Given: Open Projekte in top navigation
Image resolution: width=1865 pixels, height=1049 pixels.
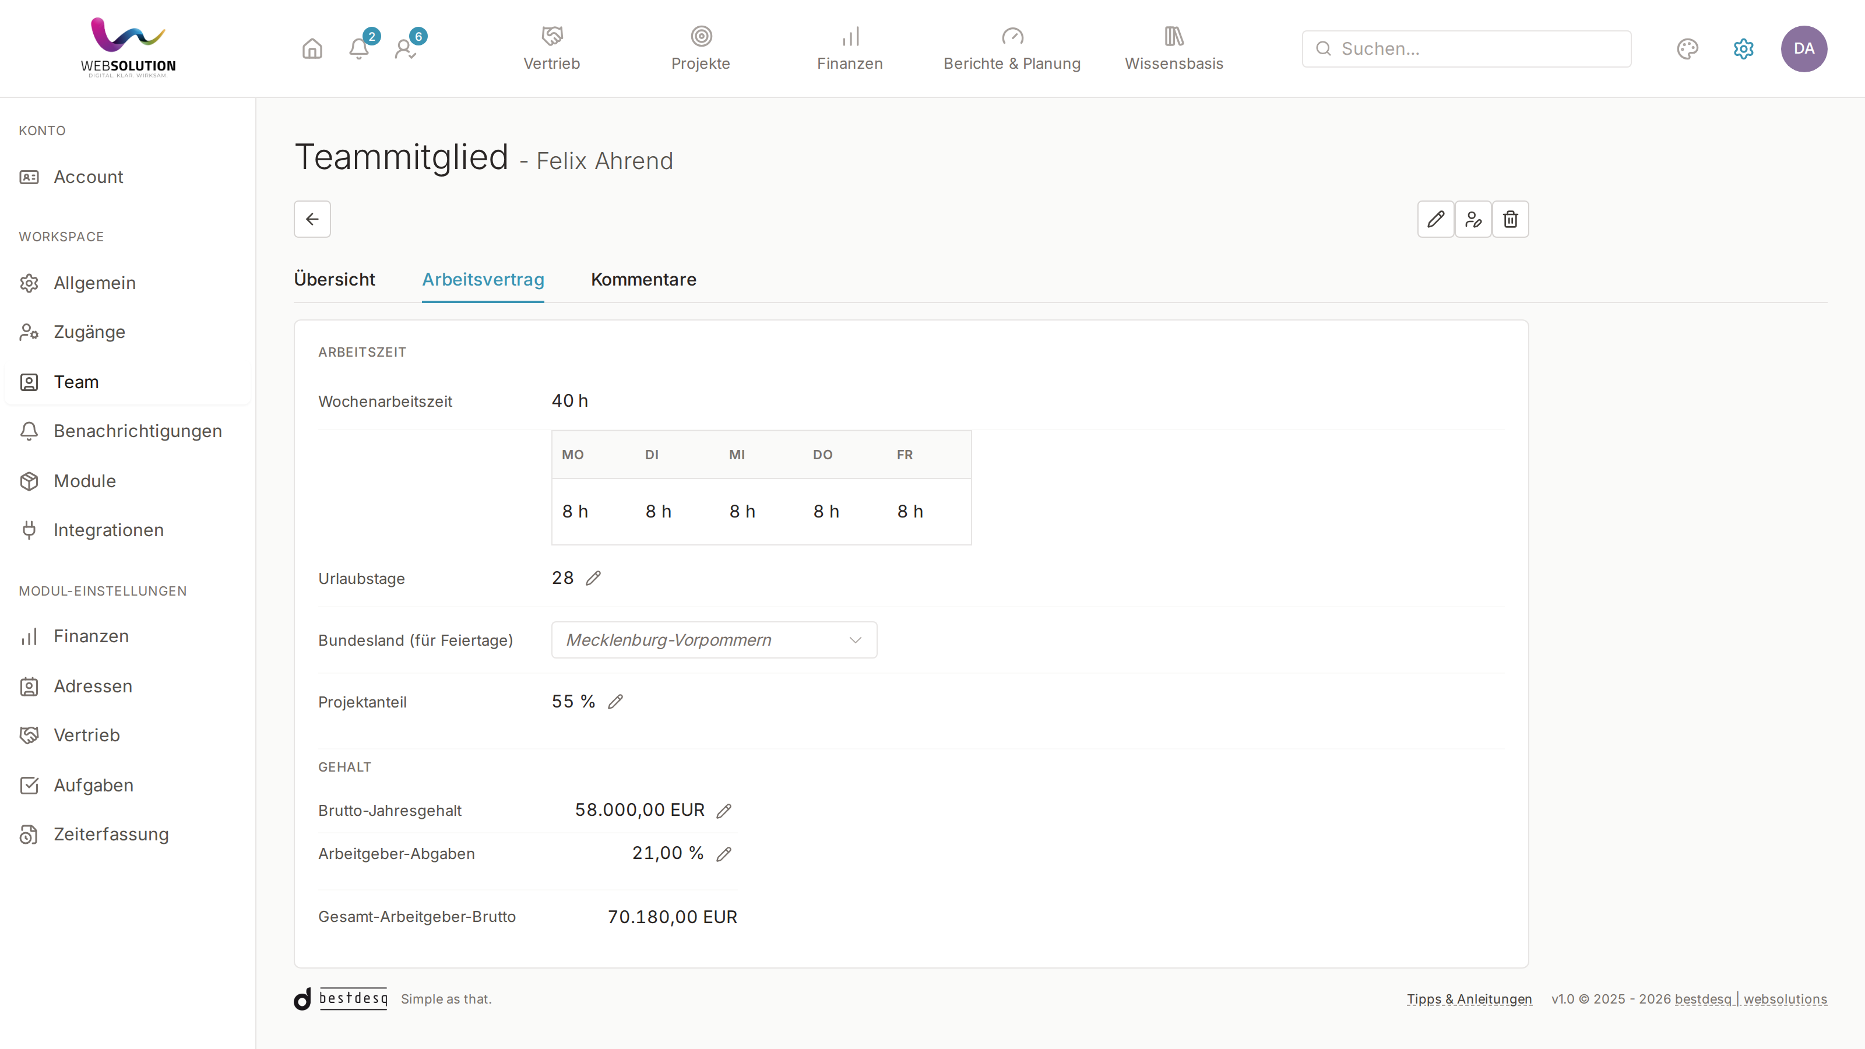Looking at the screenshot, I should [x=700, y=48].
